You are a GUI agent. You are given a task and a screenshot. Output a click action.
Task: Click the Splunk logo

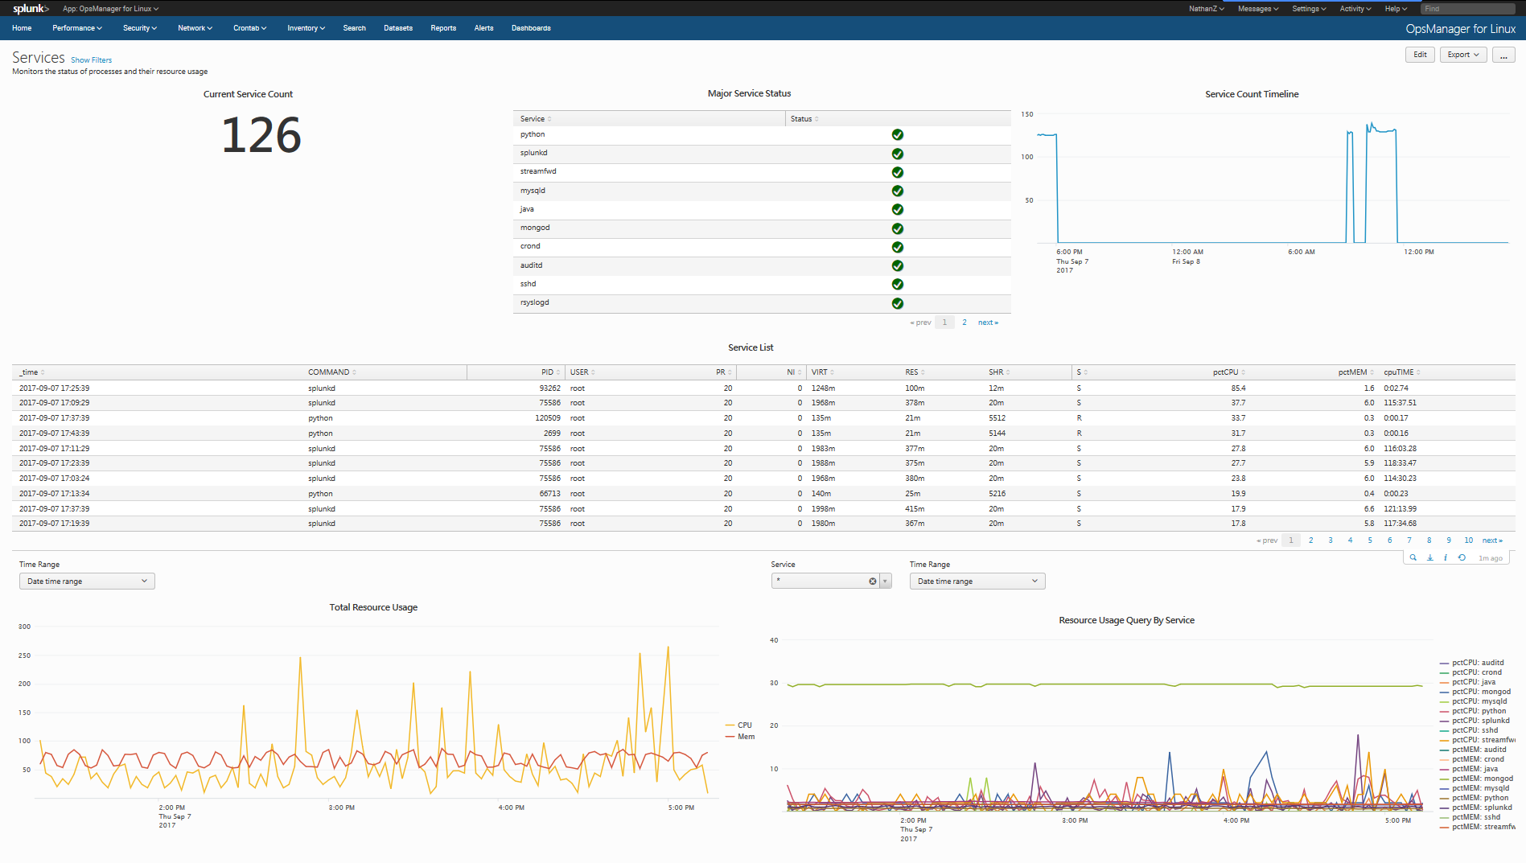(x=31, y=9)
